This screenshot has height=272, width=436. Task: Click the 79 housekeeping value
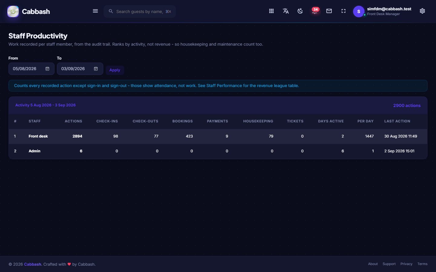pyautogui.click(x=271, y=136)
